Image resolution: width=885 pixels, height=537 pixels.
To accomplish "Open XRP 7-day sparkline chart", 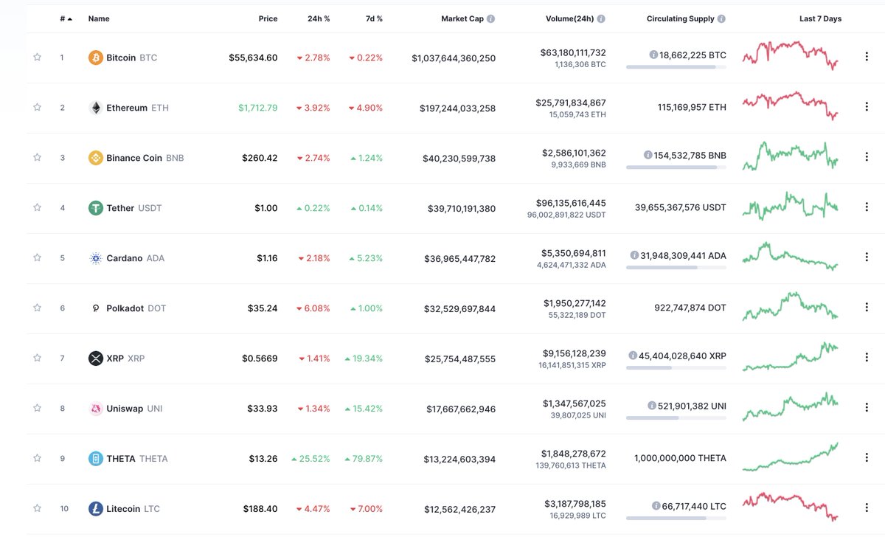I will [x=791, y=356].
